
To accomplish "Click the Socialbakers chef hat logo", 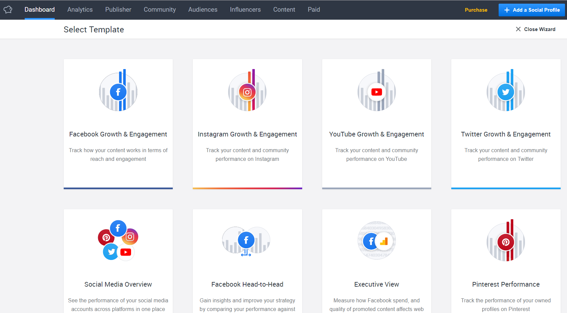I will 8,10.
